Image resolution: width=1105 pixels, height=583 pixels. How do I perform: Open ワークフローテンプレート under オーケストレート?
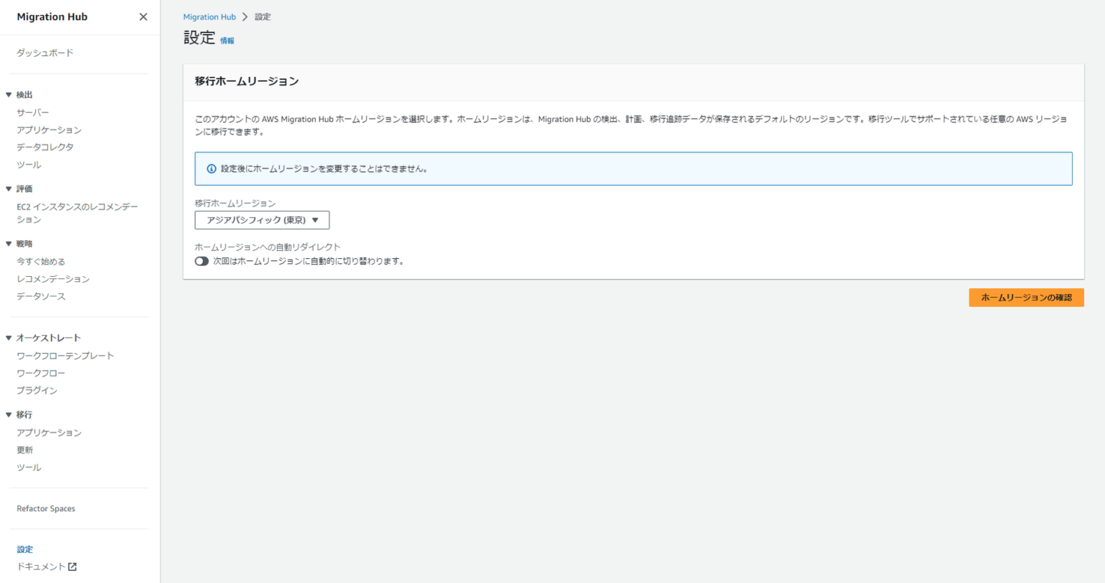click(x=65, y=355)
